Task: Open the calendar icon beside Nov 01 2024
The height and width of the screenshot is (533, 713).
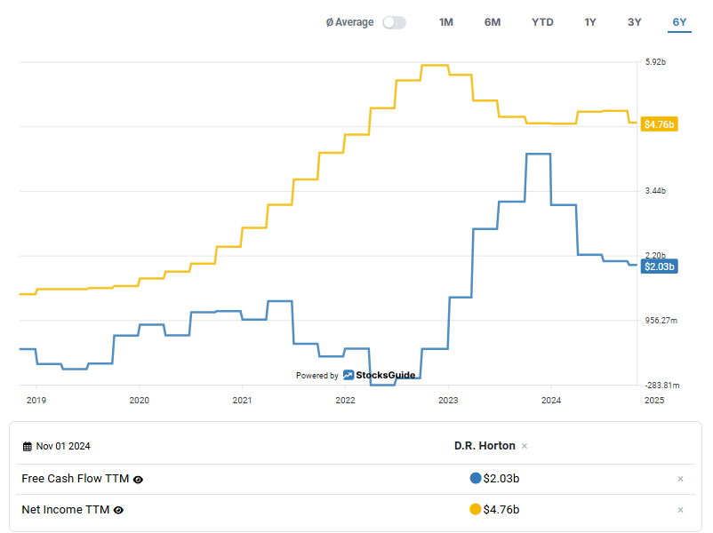Action: pos(28,446)
